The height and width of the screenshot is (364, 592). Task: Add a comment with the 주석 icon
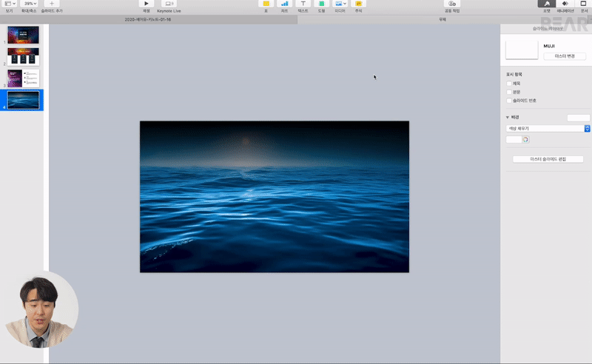pos(359,4)
